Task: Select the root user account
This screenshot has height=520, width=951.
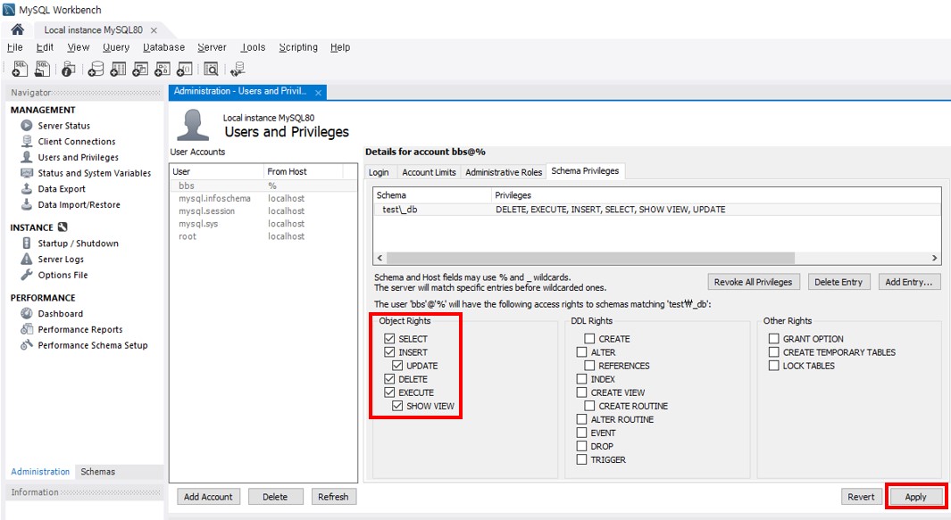Action: coord(263,236)
